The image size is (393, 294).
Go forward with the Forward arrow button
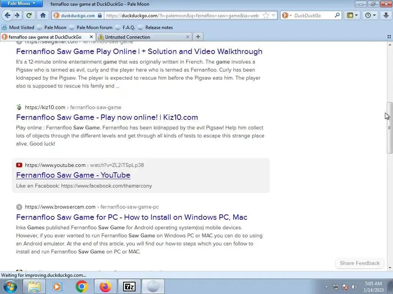[x=17, y=15]
